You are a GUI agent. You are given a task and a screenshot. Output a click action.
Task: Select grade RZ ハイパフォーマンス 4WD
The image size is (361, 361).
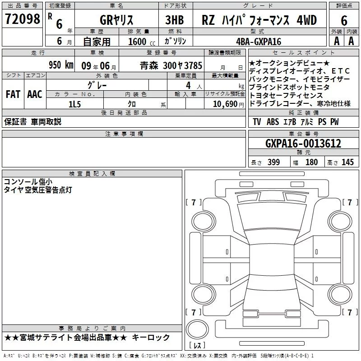point(259,20)
